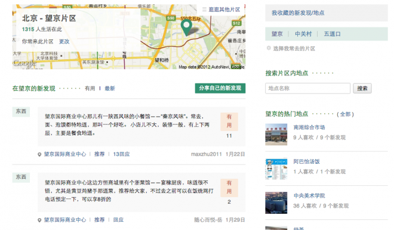This screenshot has width=394, height=230.
Task: Click 东西 tag of first post
Action: pos(21,111)
